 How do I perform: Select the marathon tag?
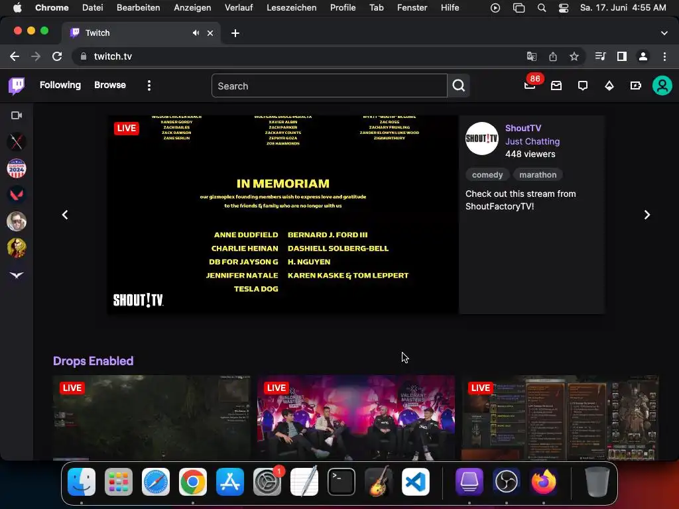(538, 175)
